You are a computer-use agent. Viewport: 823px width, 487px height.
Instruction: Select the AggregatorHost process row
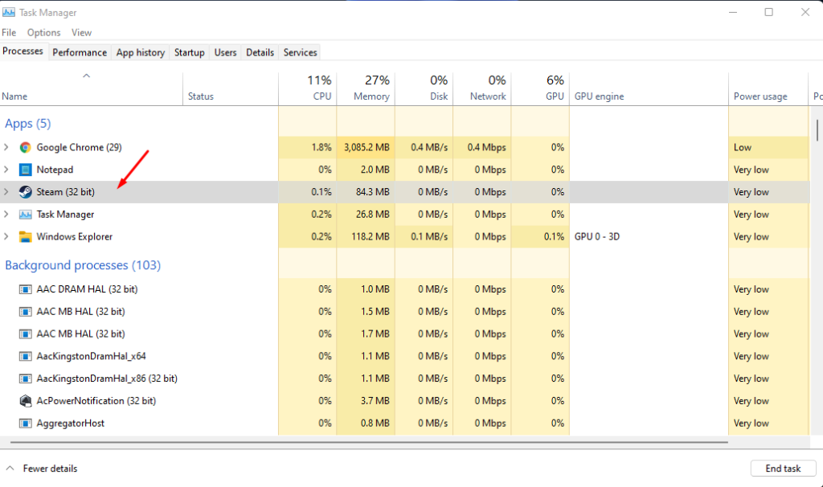(404, 423)
